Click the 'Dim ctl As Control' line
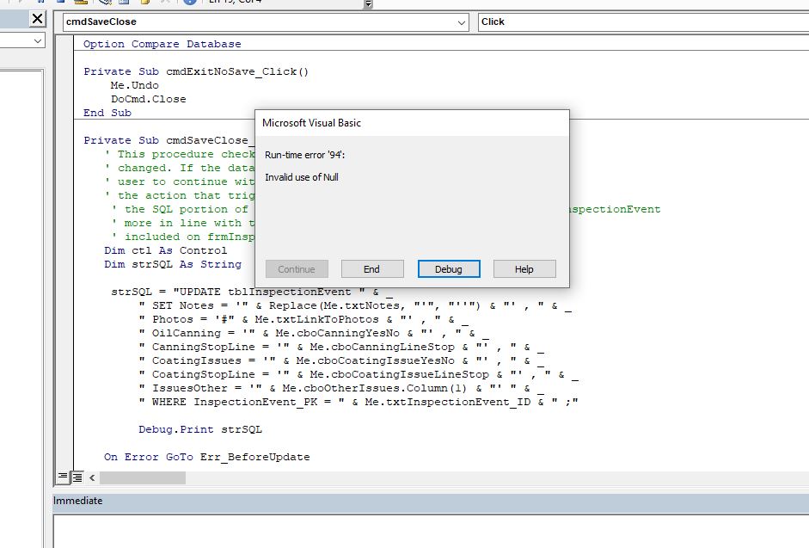This screenshot has height=548, width=809. coord(166,250)
